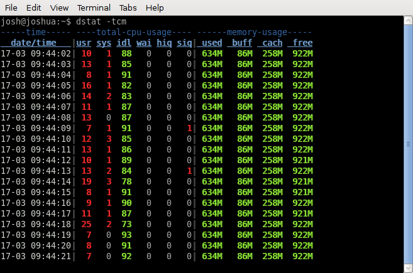Screen dimensions: 413x273
Task: Open the Tabs menu
Action: [x=128, y=8]
